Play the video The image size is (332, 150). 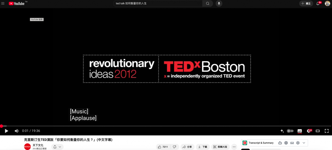[6, 131]
